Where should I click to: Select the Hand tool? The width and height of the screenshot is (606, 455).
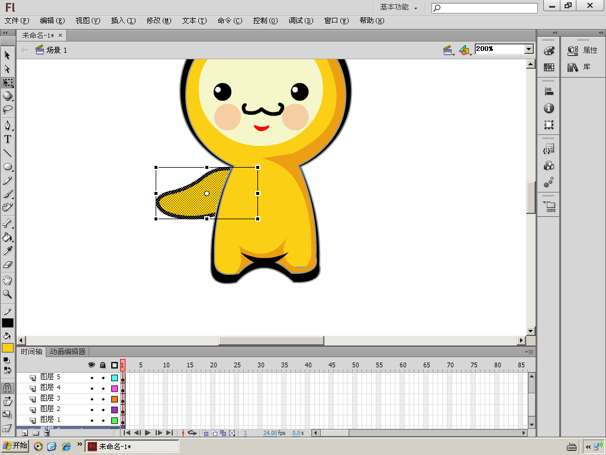tap(7, 280)
